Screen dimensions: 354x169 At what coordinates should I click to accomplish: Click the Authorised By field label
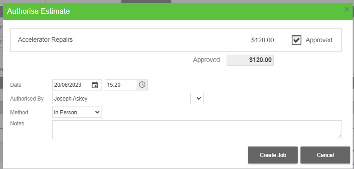click(x=27, y=99)
